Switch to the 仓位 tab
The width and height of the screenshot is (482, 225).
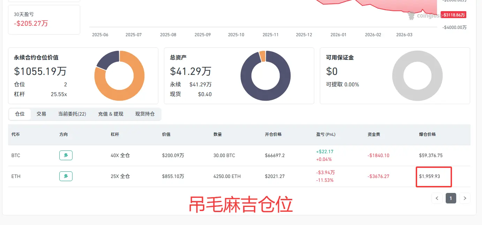point(20,114)
